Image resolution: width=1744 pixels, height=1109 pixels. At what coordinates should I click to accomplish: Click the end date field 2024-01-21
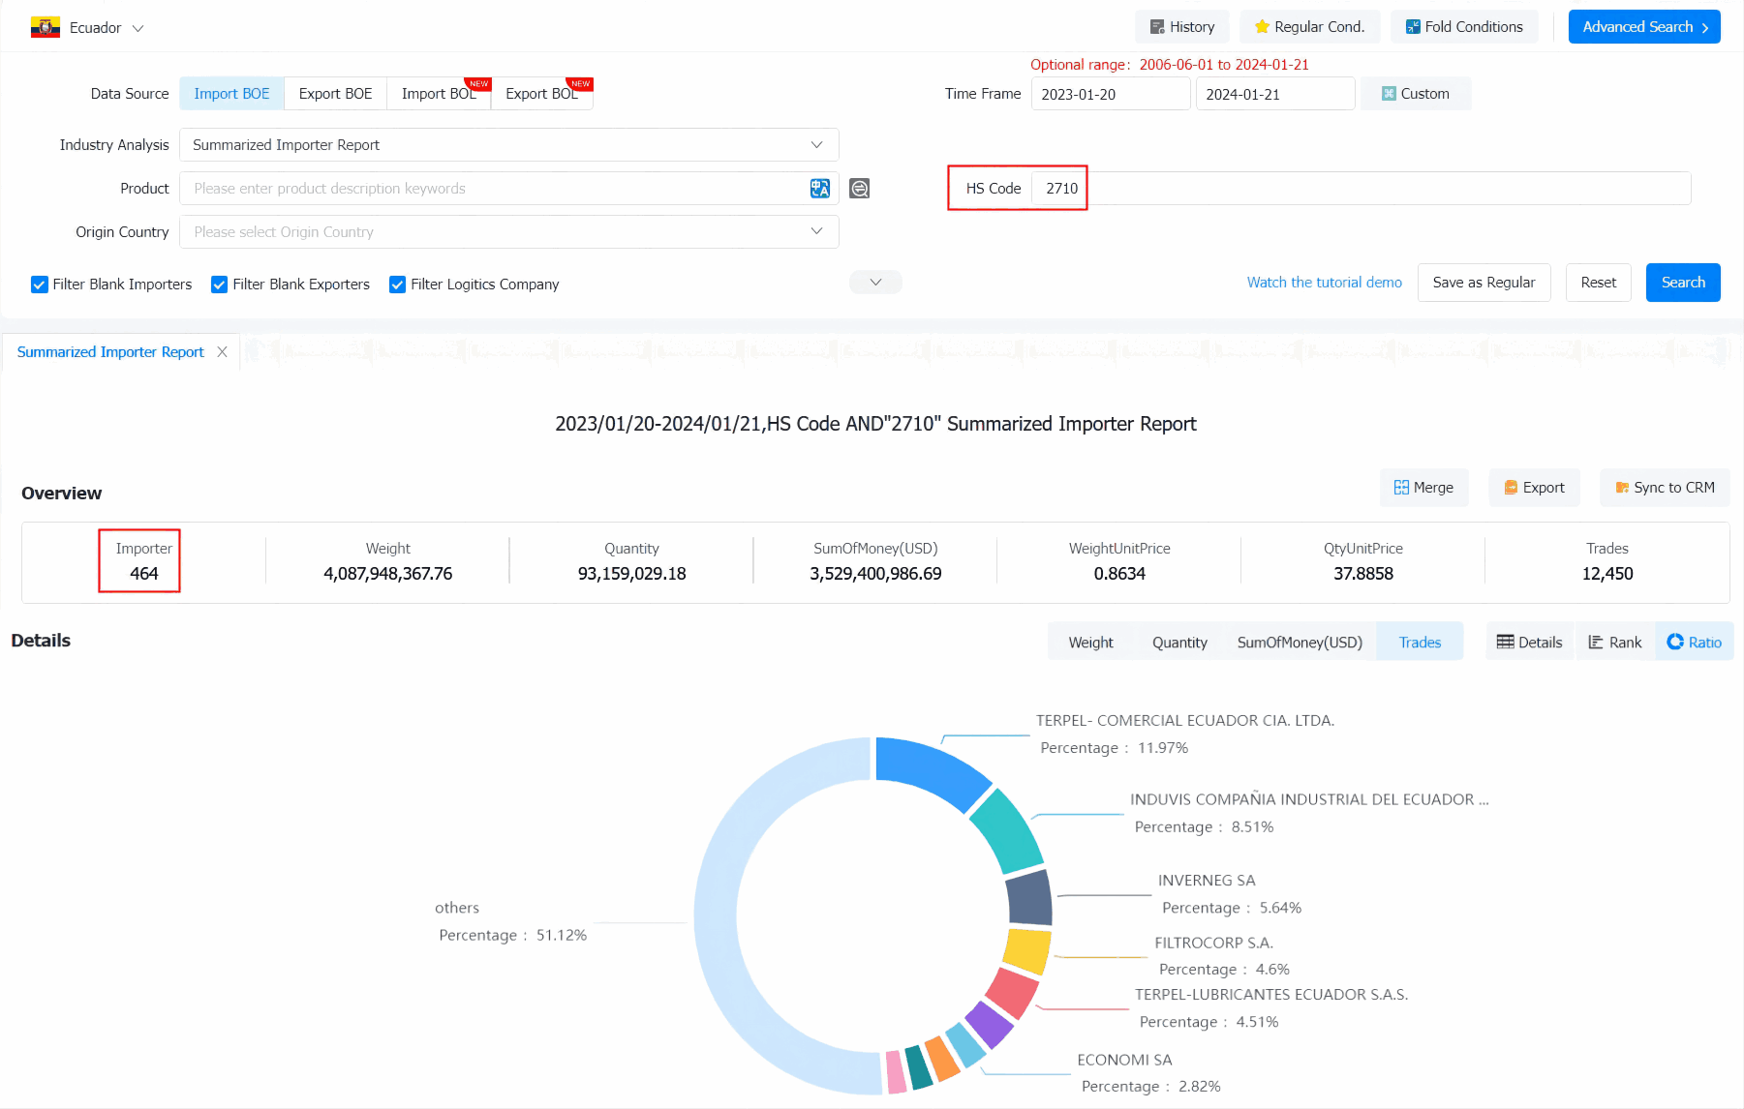pos(1274,94)
